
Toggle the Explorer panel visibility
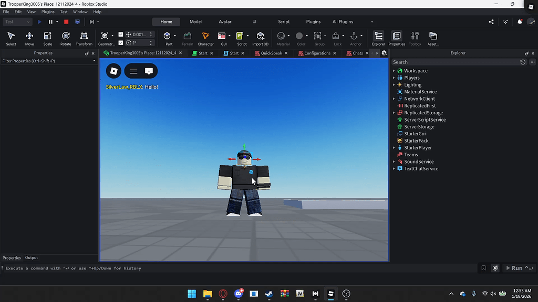point(379,37)
